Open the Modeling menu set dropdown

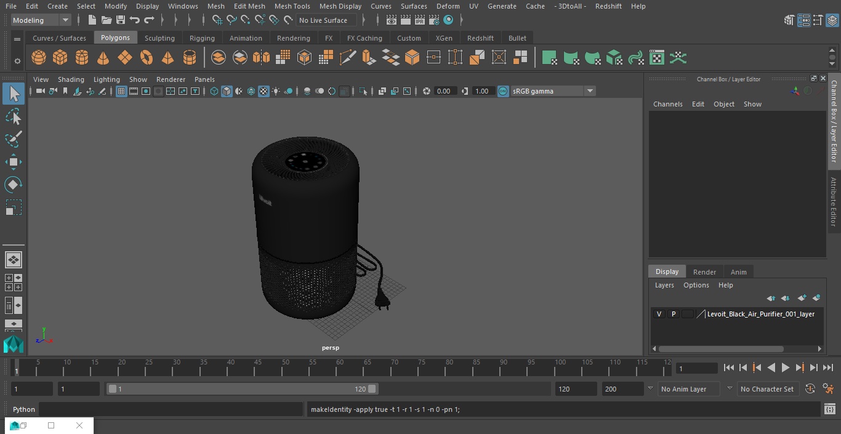click(x=41, y=20)
